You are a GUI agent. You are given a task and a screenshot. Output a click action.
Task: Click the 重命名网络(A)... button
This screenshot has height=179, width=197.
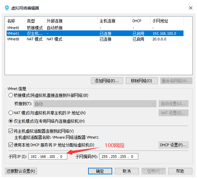pos(176,81)
